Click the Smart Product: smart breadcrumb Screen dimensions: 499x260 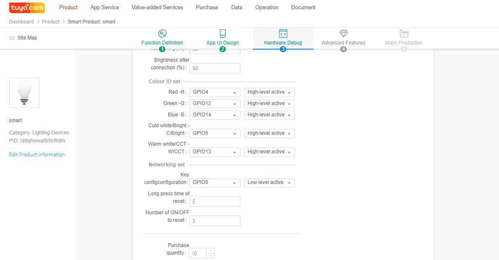pos(91,22)
